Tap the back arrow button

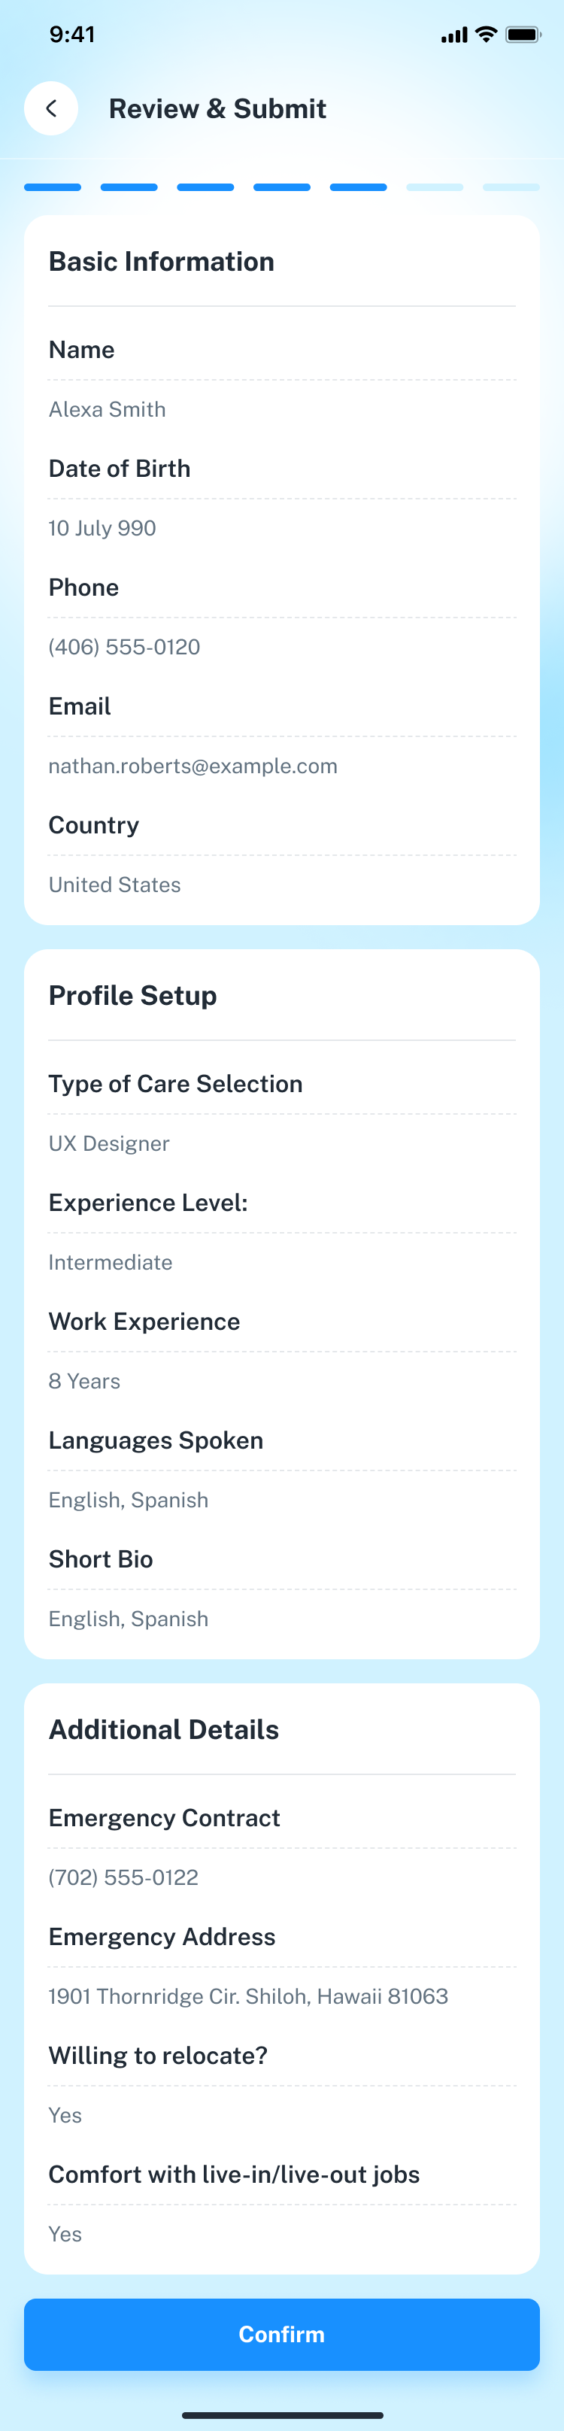(x=51, y=108)
